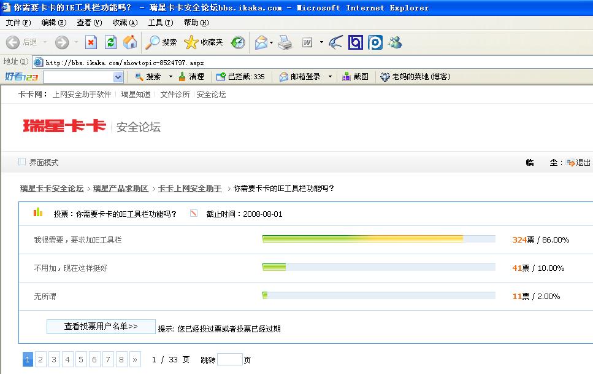593x374 pixels.
Task: Click the bird-shaped toolbar icon
Action: (335, 42)
